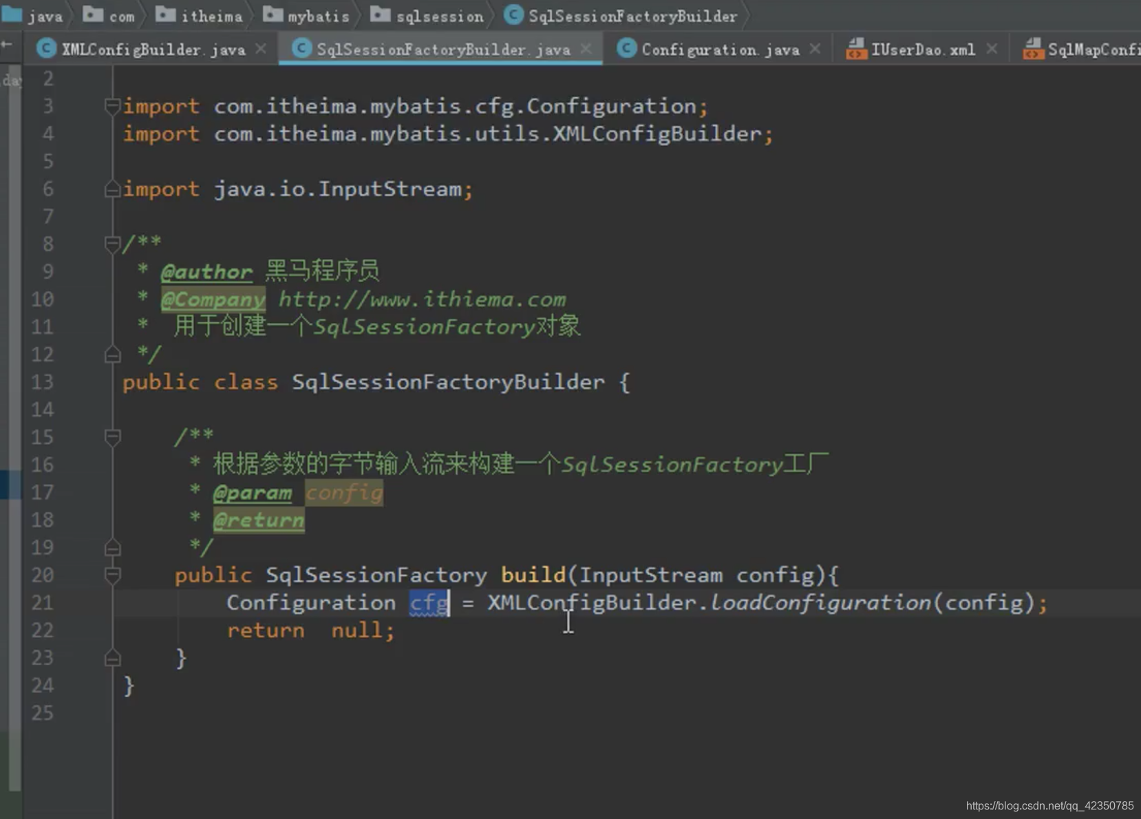The height and width of the screenshot is (819, 1141).
Task: Open the sqlsession folder breadcrumb
Action: (427, 15)
